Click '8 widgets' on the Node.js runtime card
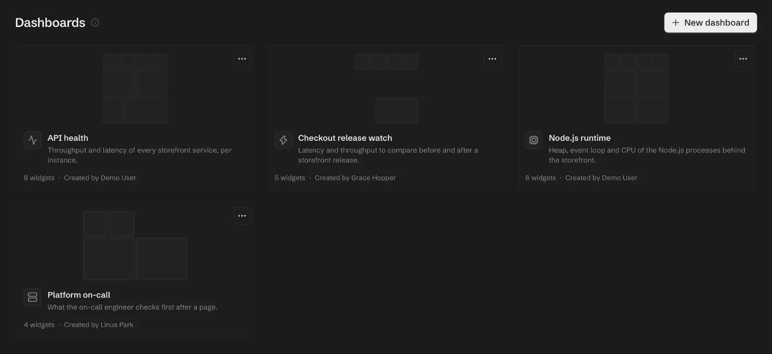 pyautogui.click(x=540, y=178)
